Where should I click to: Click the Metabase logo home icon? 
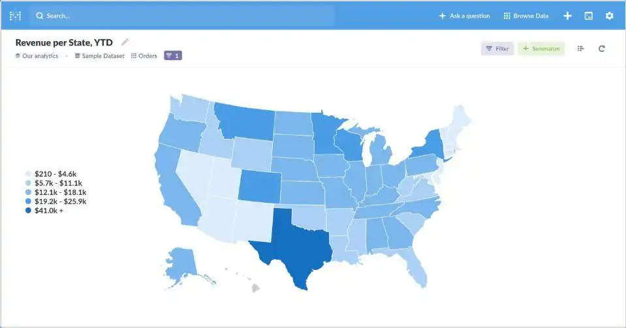click(15, 16)
